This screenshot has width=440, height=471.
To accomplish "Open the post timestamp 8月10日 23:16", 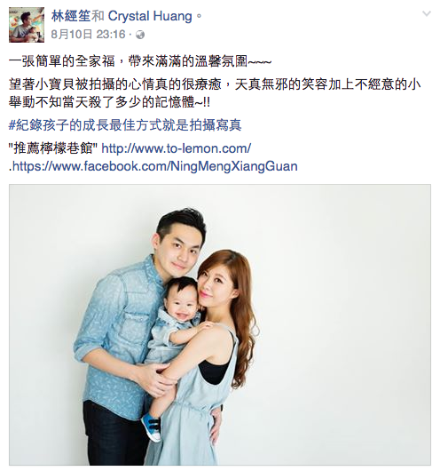I will click(x=88, y=35).
